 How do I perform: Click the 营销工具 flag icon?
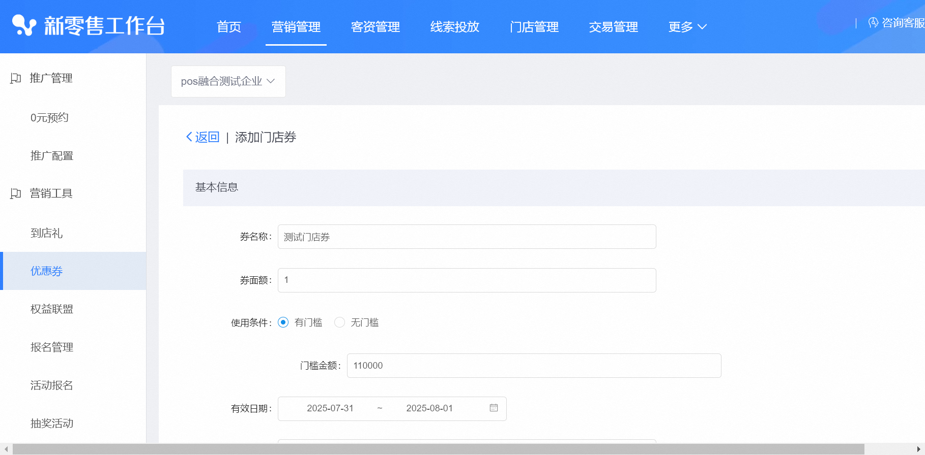click(16, 193)
